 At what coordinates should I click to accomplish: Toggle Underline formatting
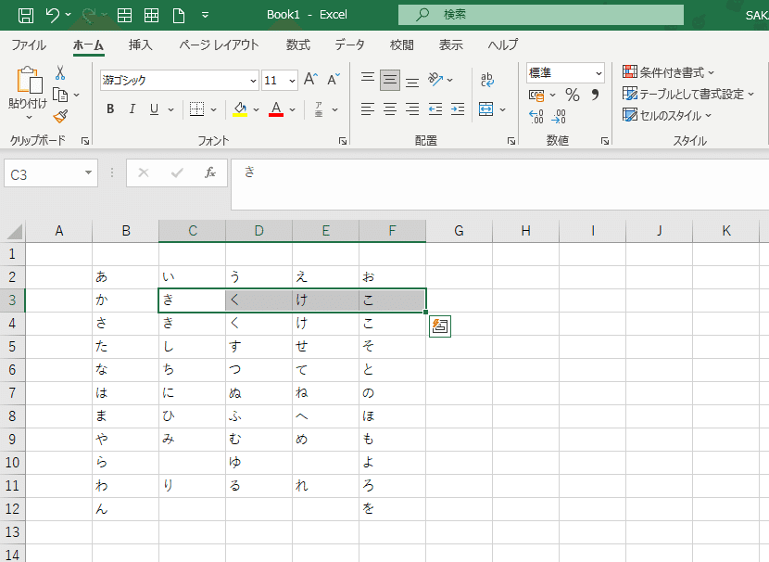click(154, 109)
